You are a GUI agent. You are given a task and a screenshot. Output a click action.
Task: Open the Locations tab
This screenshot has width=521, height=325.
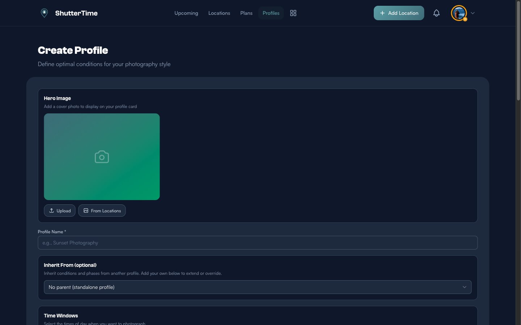tap(219, 13)
